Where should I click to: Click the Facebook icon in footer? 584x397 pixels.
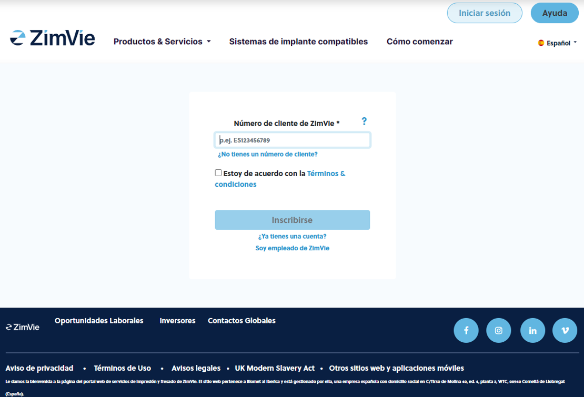point(466,331)
